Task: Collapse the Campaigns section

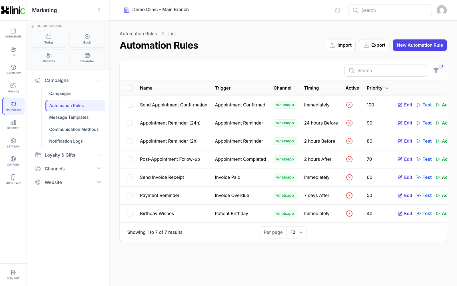Action: tap(68, 80)
